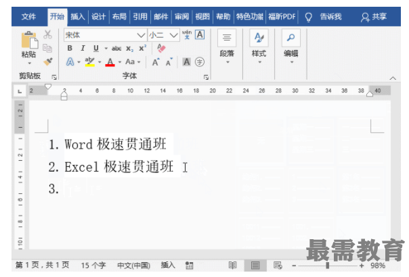409x277 pixels.
Task: Decrease font size icon
Action: pyautogui.click(x=169, y=62)
